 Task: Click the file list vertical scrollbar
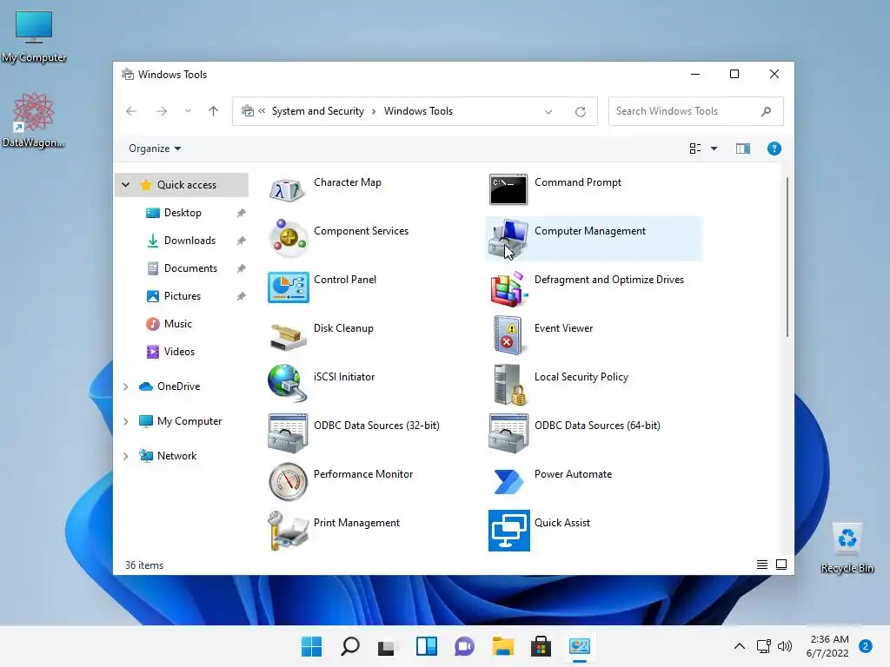click(787, 257)
